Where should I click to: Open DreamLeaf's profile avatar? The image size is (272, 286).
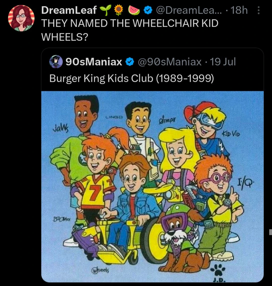coord(21,18)
